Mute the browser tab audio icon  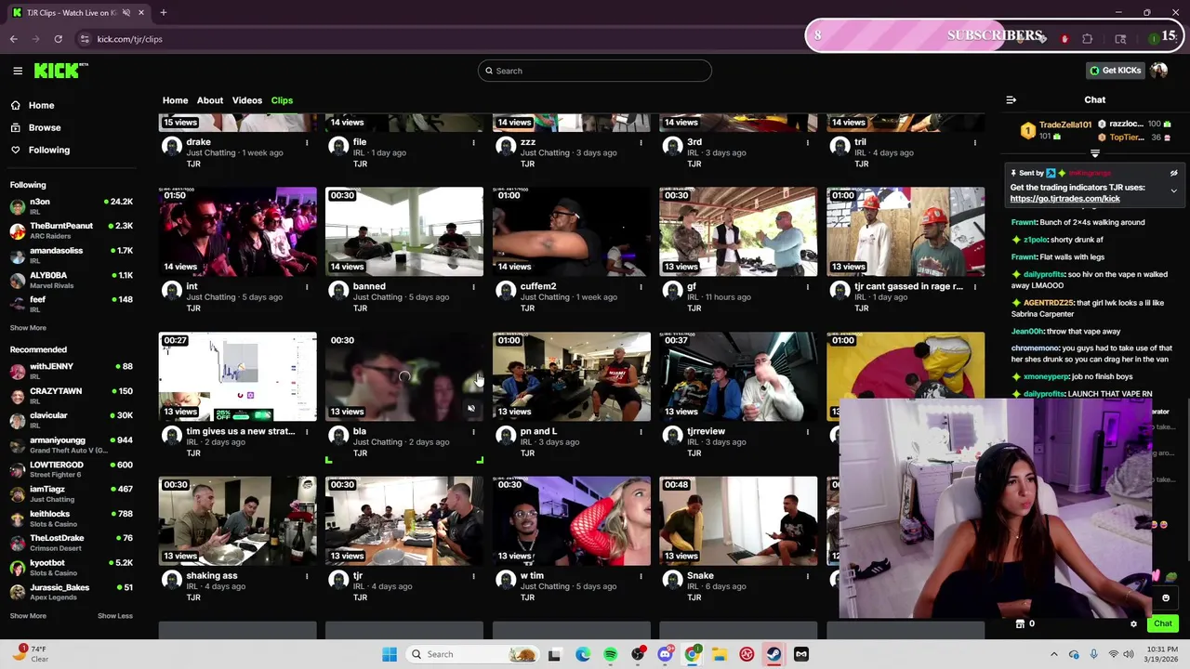126,13
